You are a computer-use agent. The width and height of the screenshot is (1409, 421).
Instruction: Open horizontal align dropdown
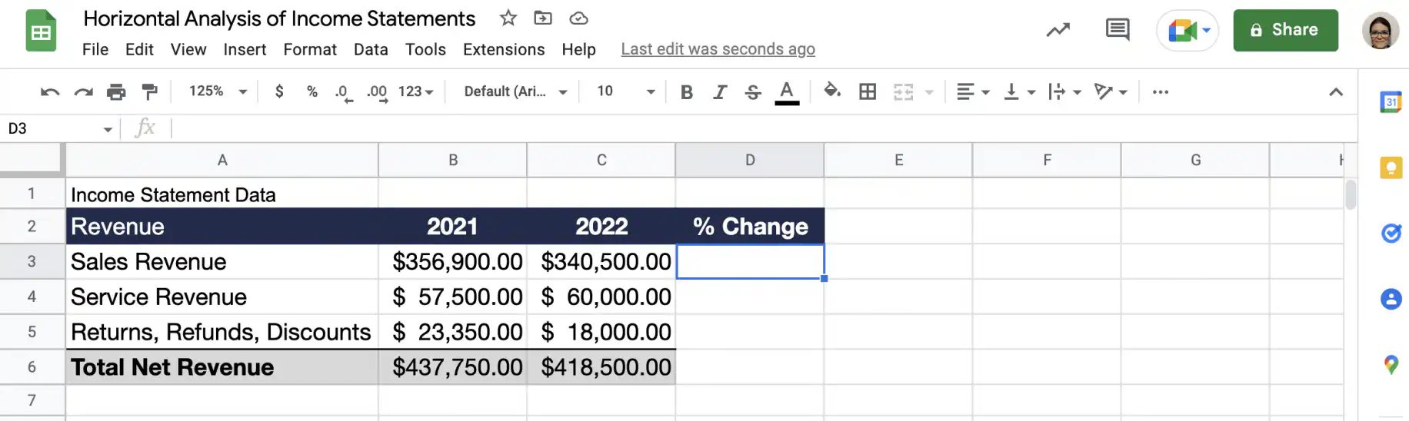973,92
